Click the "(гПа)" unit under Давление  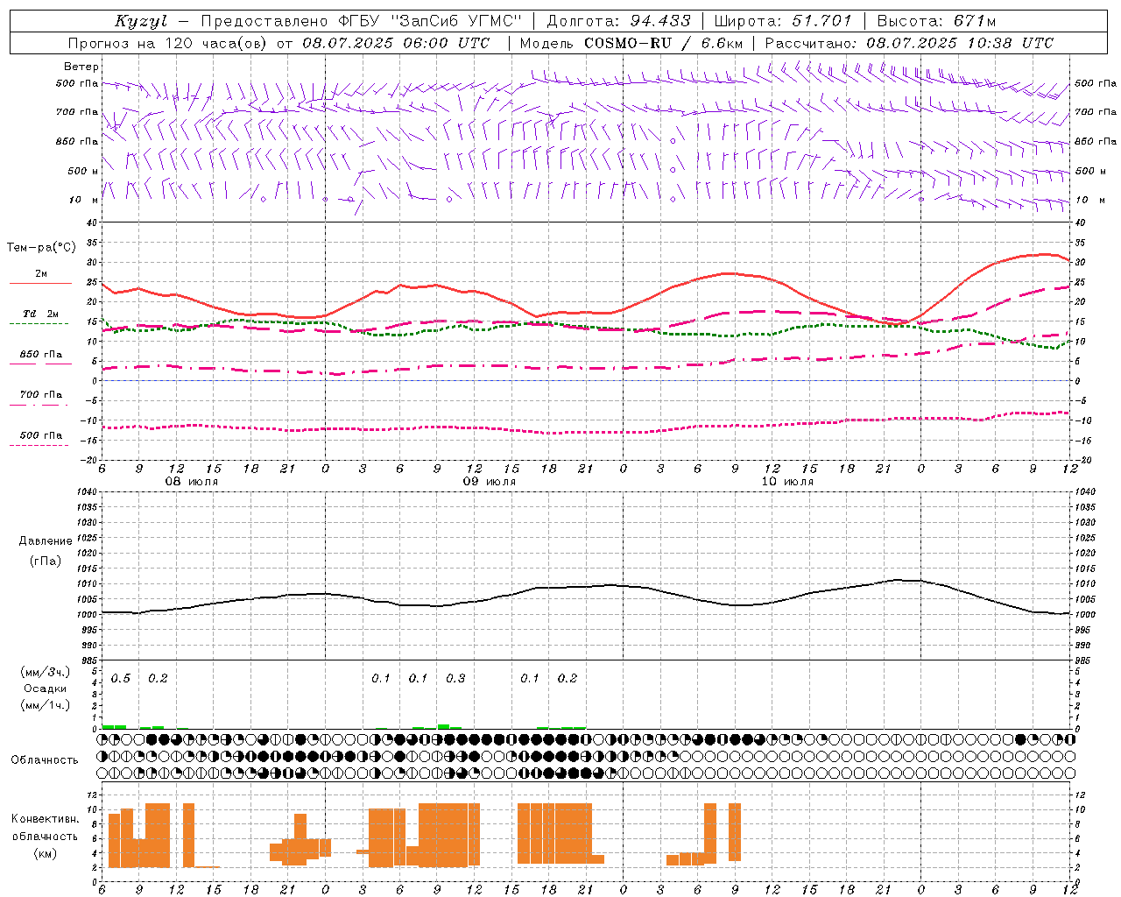coord(46,561)
